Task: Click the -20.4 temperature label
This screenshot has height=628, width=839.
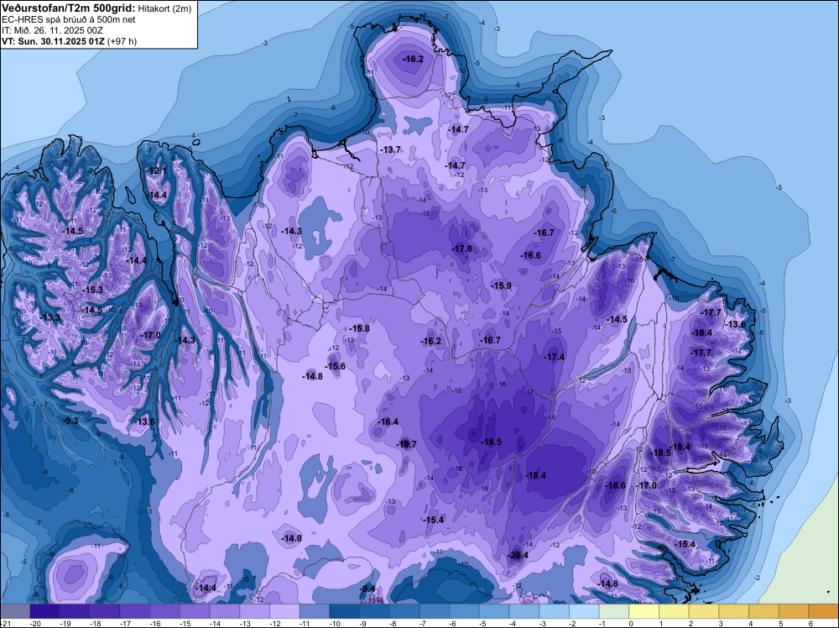Action: (x=518, y=555)
